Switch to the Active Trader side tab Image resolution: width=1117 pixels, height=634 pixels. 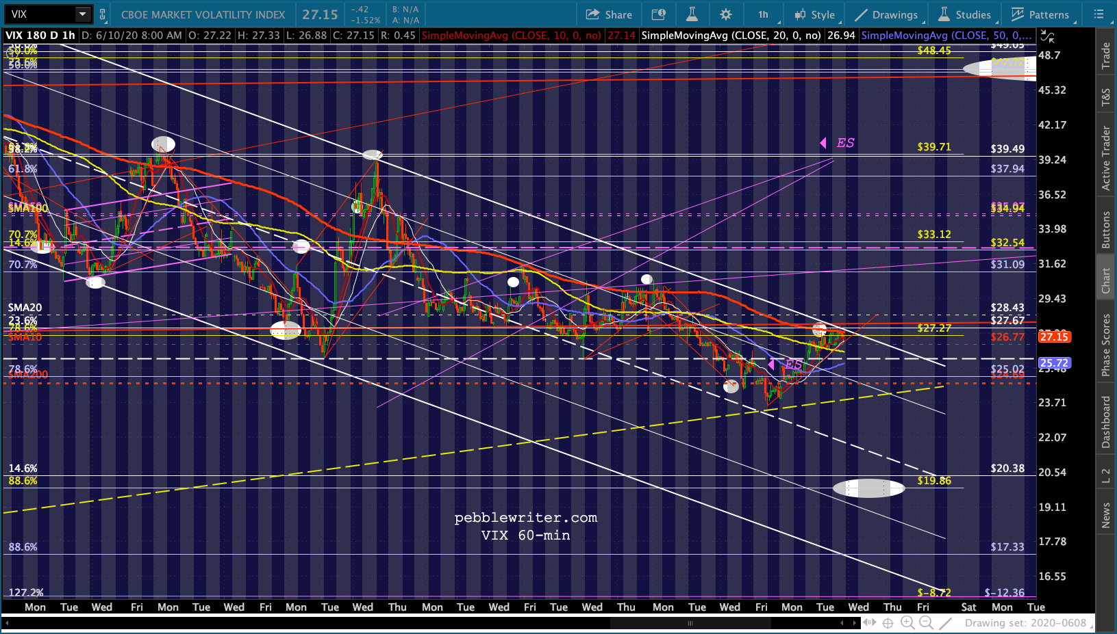pos(1105,158)
